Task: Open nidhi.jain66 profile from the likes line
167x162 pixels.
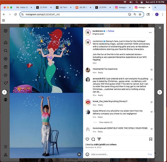Action: coord(100,145)
